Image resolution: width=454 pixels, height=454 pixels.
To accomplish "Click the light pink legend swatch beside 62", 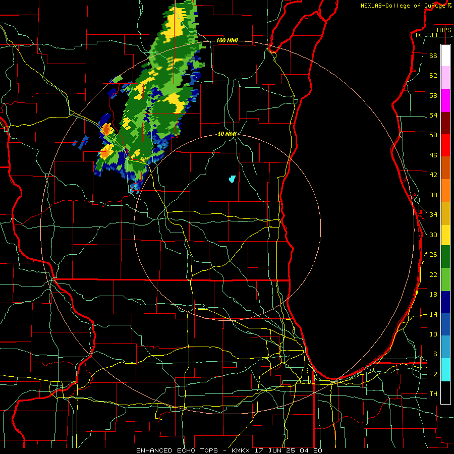I will 445,78.
